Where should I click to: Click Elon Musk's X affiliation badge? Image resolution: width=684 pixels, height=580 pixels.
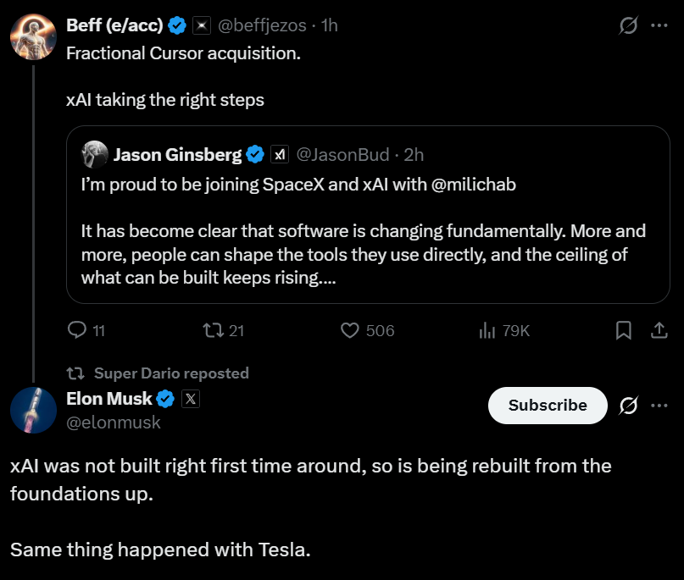[191, 399]
